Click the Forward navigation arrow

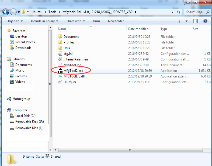coord(13,12)
